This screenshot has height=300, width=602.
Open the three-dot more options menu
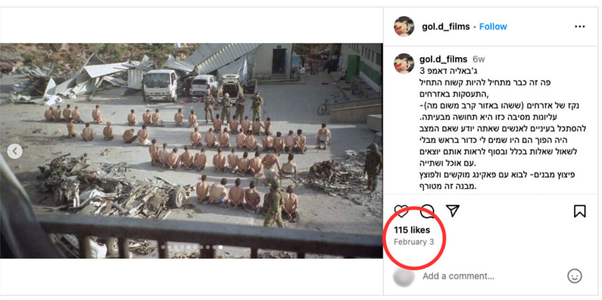(x=579, y=26)
